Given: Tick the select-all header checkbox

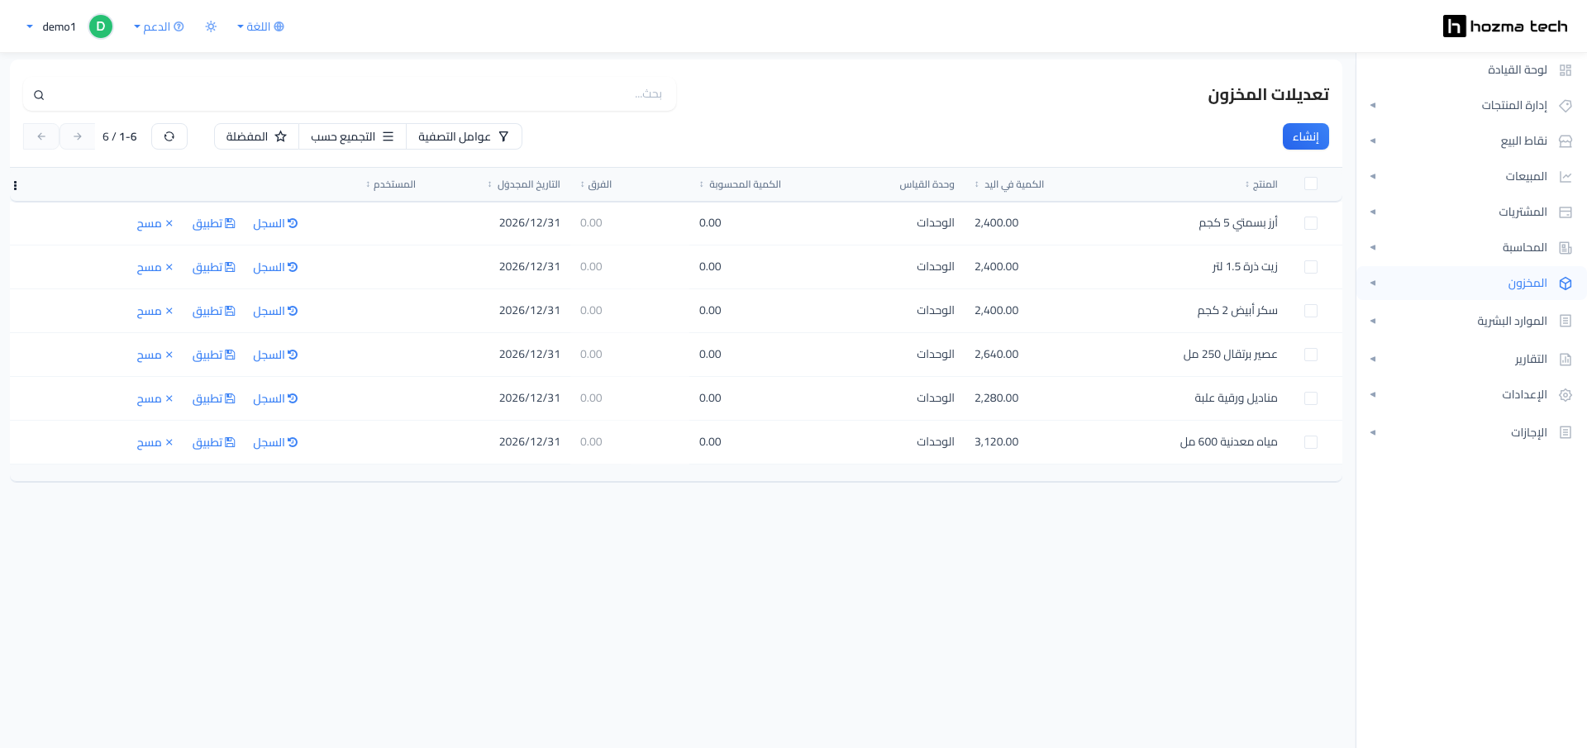Looking at the screenshot, I should (x=1311, y=183).
